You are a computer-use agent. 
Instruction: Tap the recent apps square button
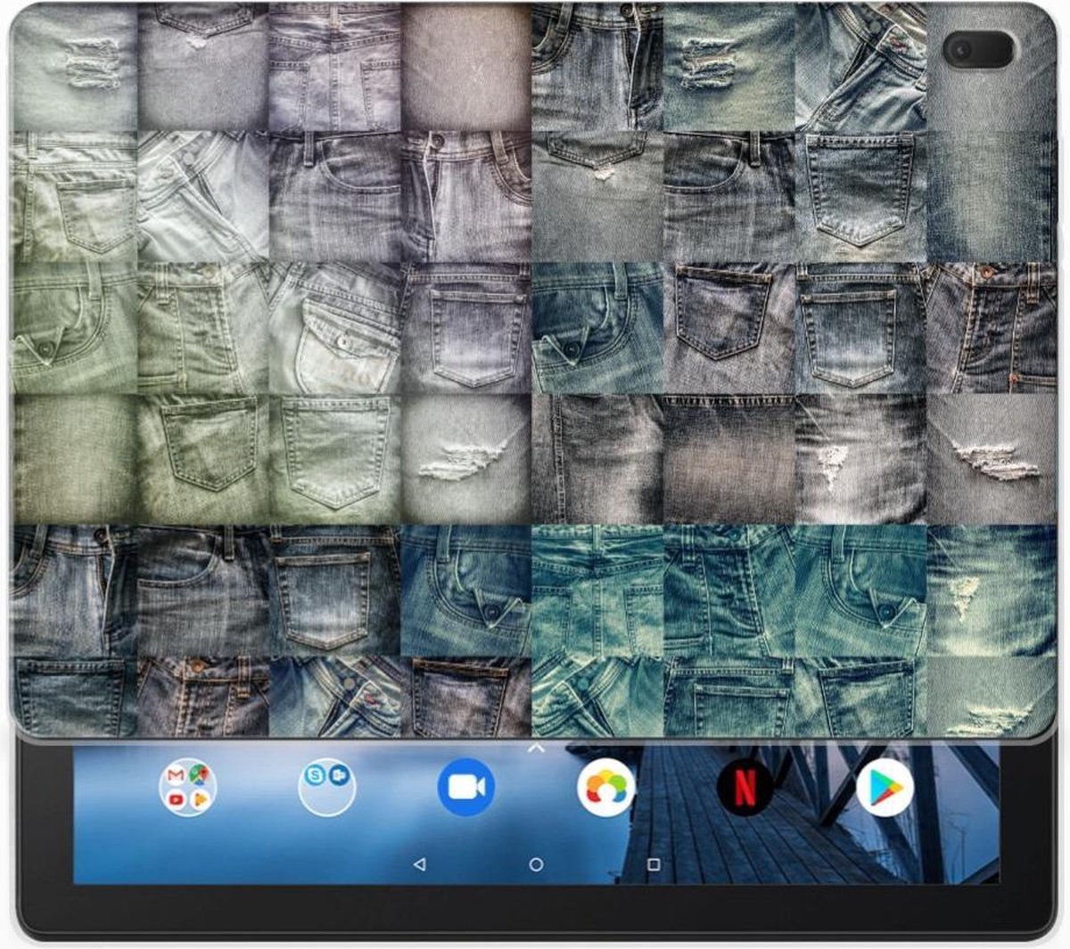[x=654, y=864]
